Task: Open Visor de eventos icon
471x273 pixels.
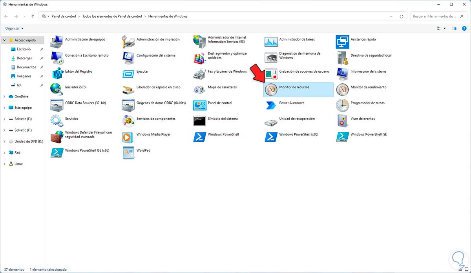Action: [343, 121]
